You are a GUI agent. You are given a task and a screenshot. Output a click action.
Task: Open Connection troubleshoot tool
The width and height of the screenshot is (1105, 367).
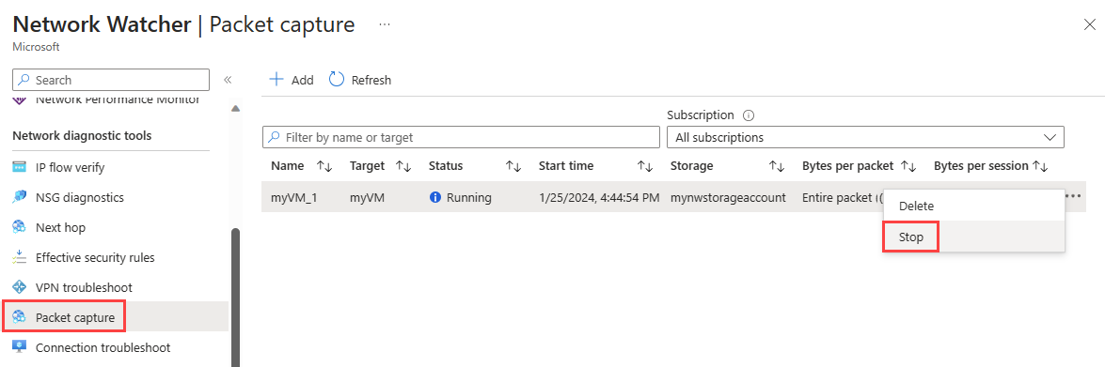click(x=103, y=347)
